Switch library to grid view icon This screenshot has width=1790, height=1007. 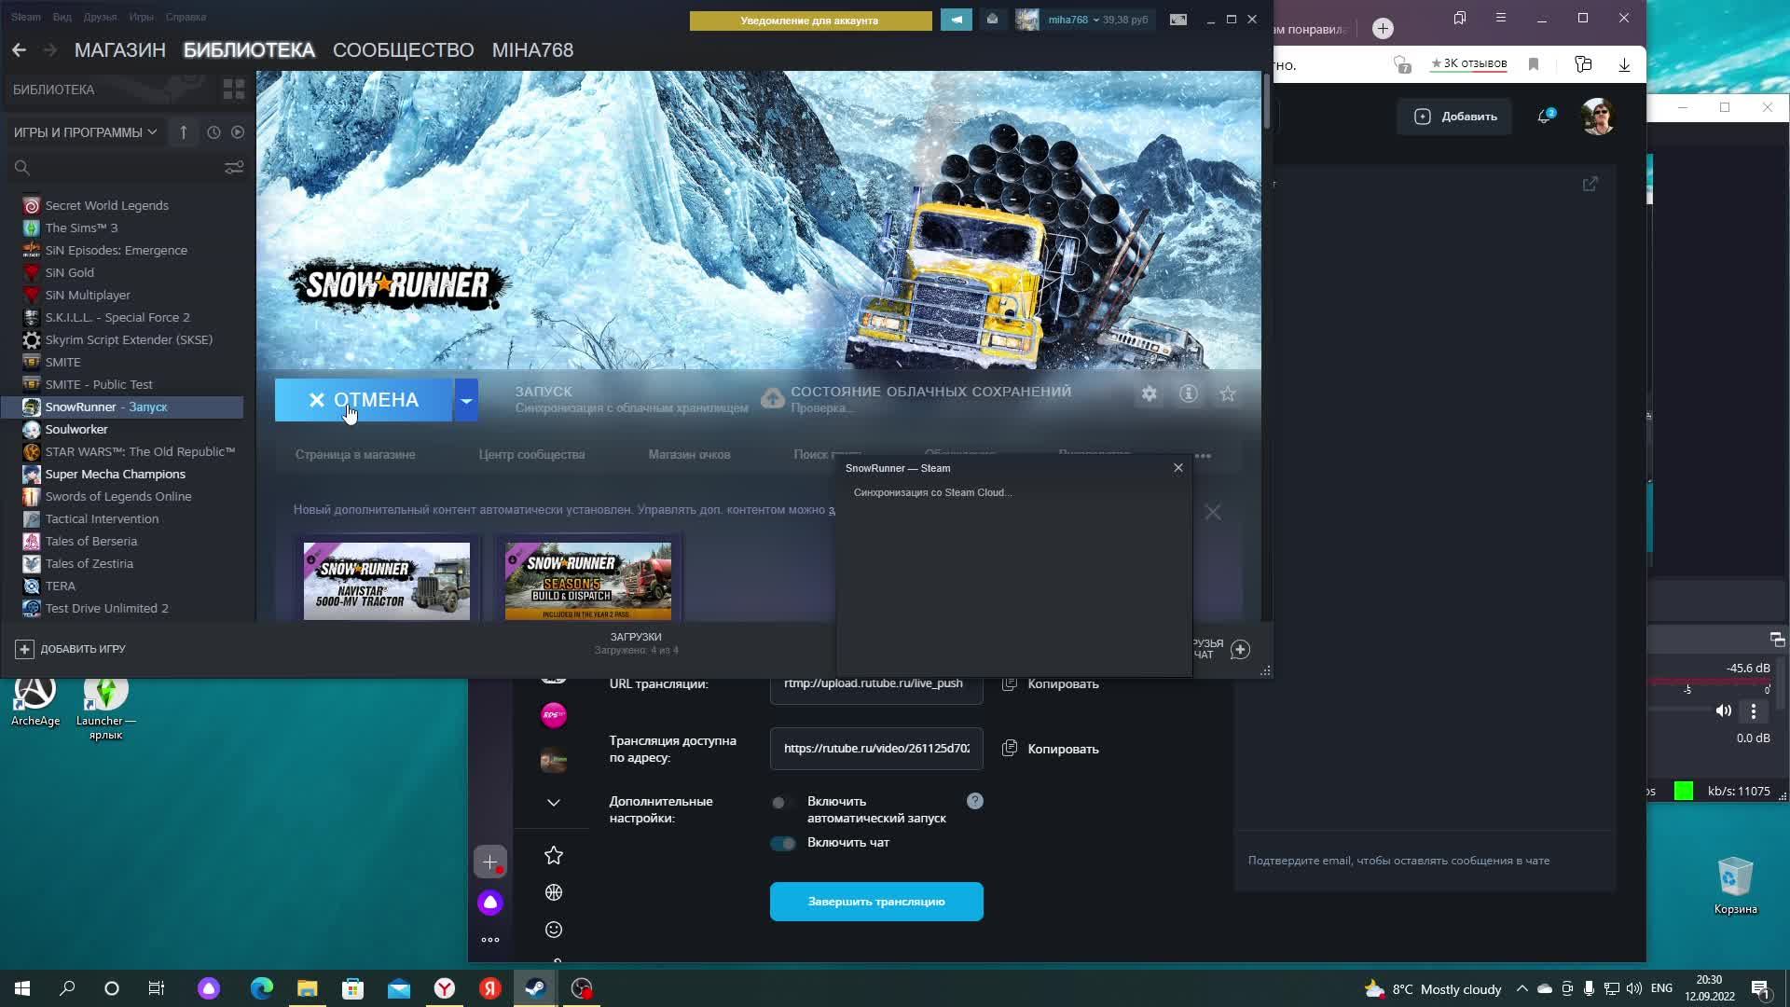(x=233, y=90)
